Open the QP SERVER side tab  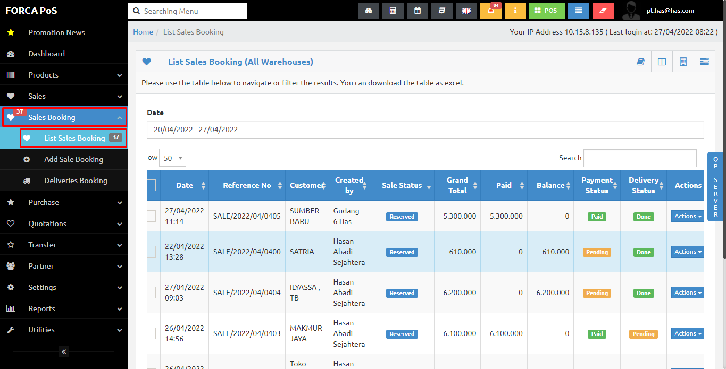click(716, 187)
